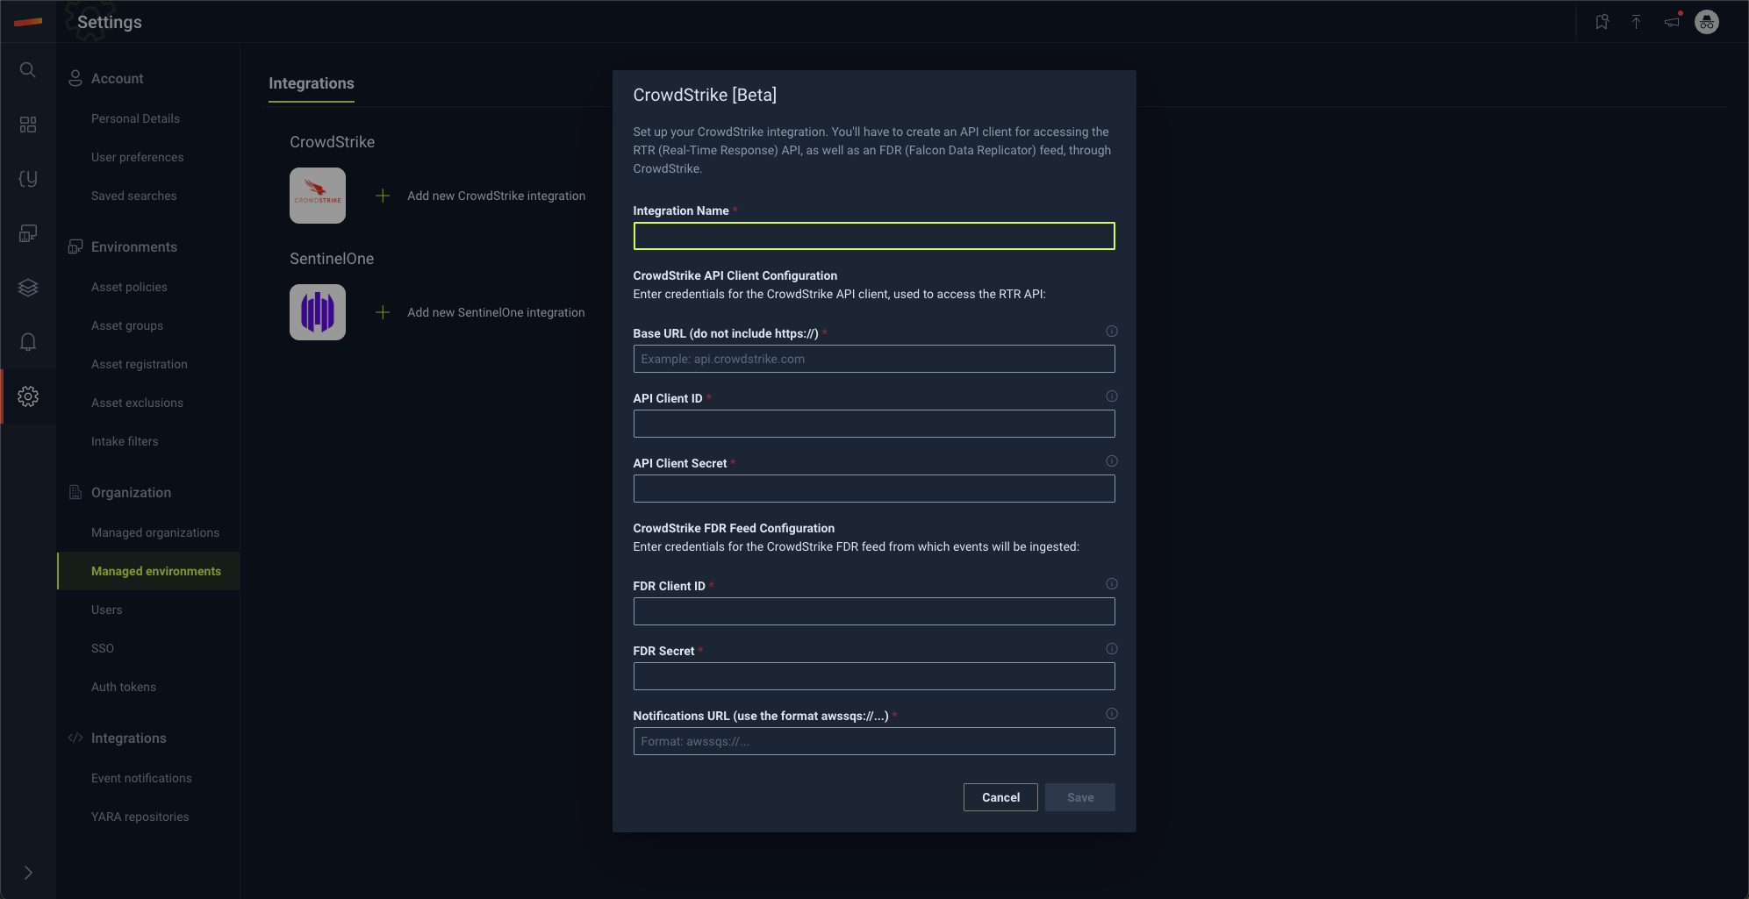Expand the left rail with chevron
Screen dimensions: 1749x899
pos(28,873)
